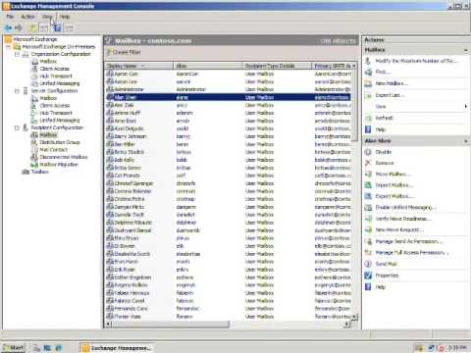Image resolution: width=471 pixels, height=353 pixels.
Task: Click Manage Full Access Permission icon
Action: click(x=368, y=252)
